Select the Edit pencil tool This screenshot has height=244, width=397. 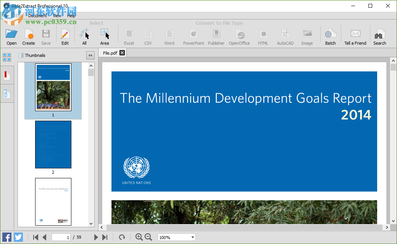[x=65, y=37]
